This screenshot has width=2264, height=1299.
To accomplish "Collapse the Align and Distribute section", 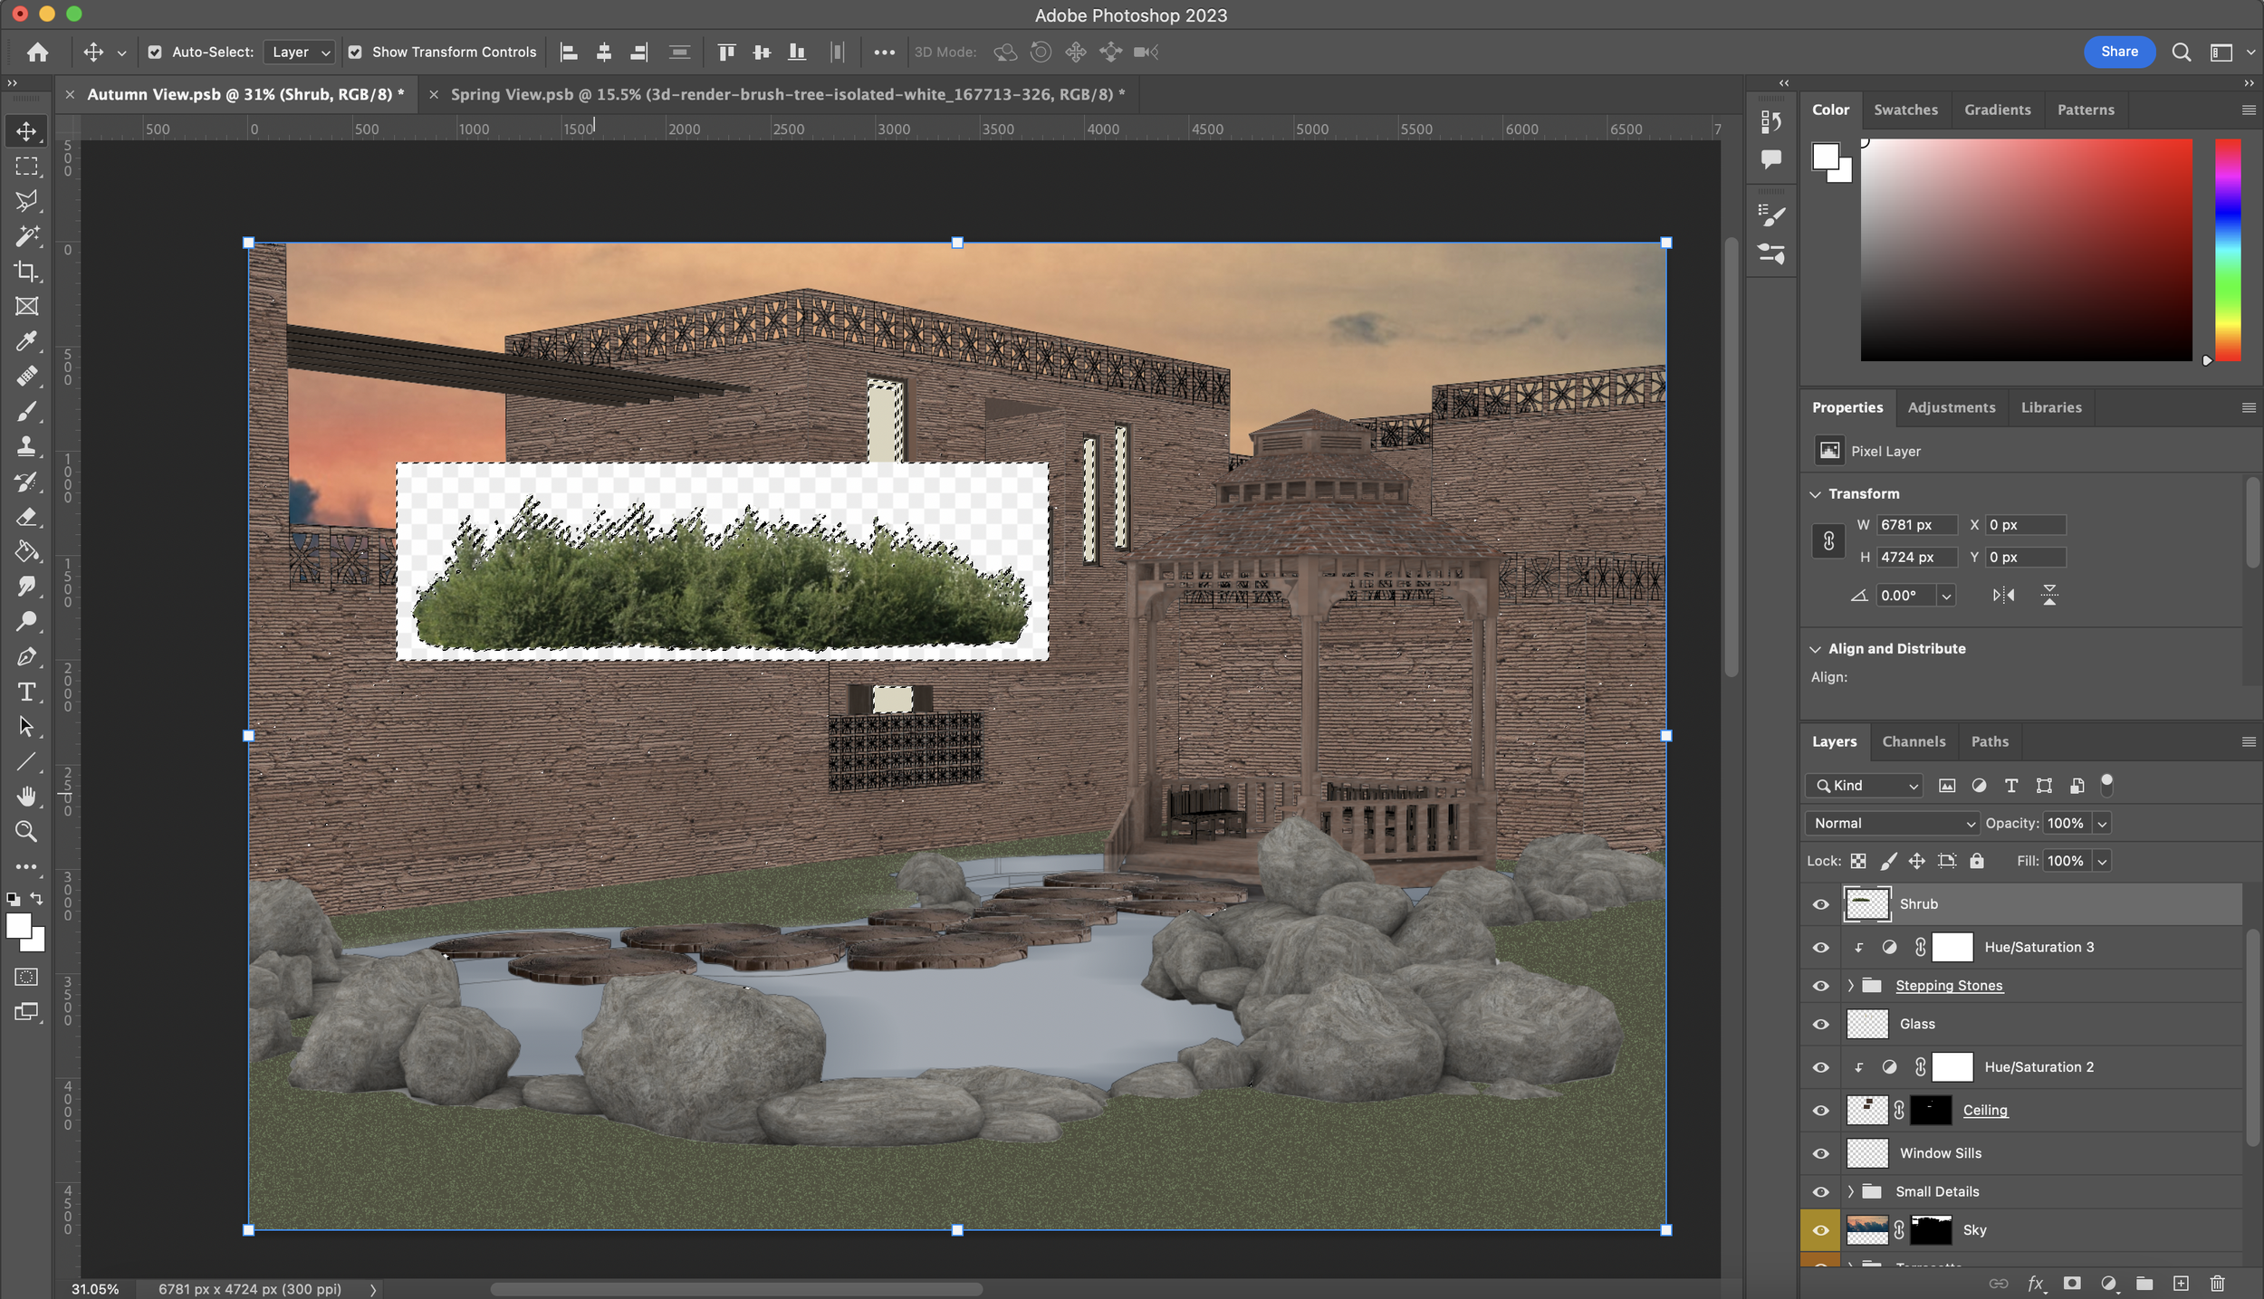I will point(1815,649).
